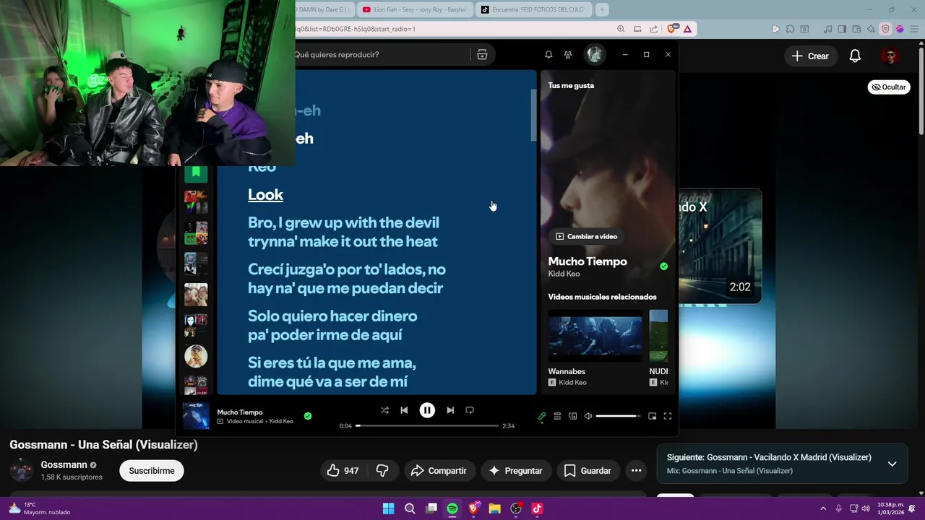Enter Spotify fullscreen mode
The height and width of the screenshot is (520, 925).
tap(668, 416)
